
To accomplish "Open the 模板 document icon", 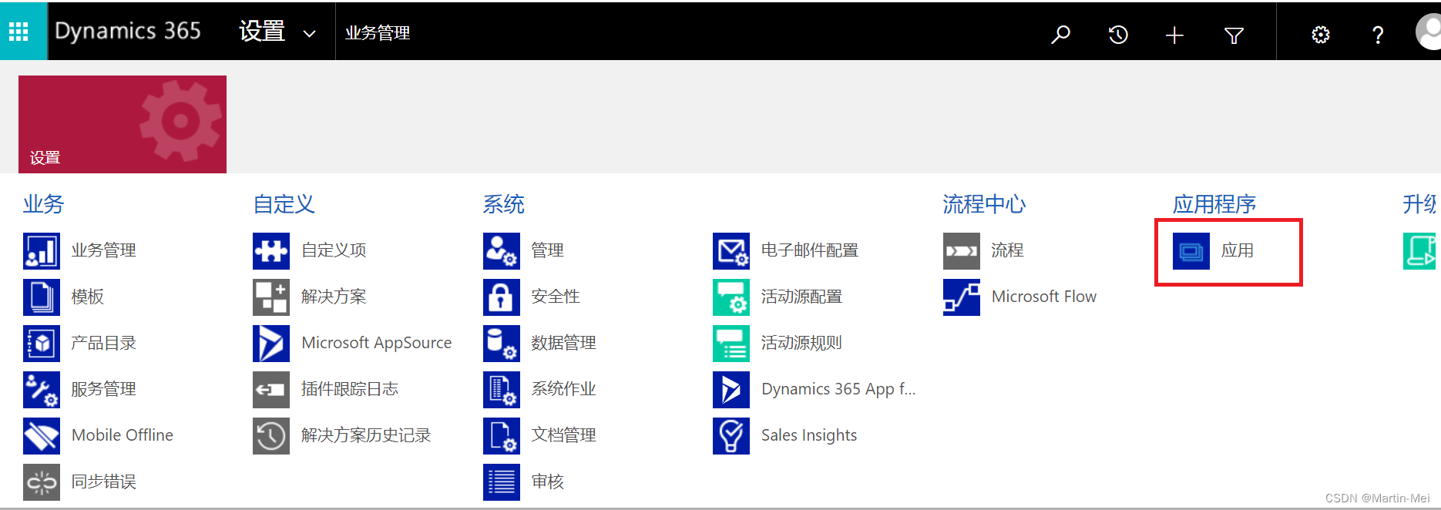I will click(x=42, y=297).
